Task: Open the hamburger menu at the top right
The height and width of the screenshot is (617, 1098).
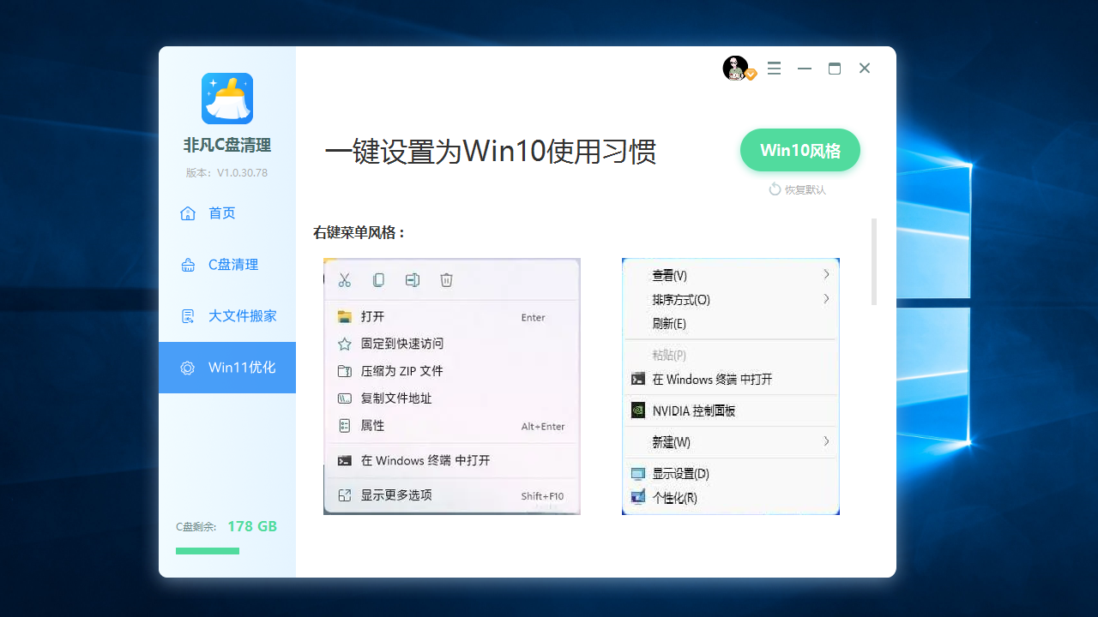Action: tap(774, 68)
